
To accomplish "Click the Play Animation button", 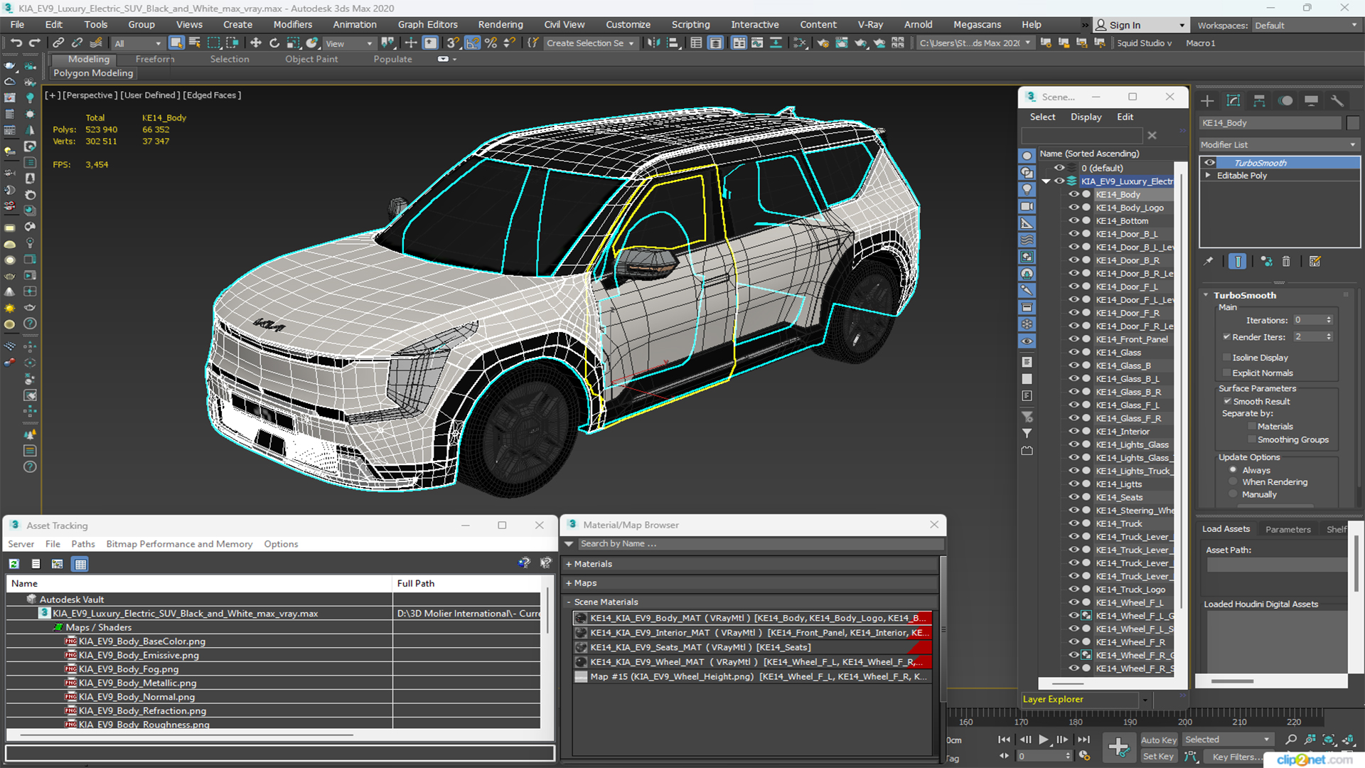I will tap(1043, 740).
